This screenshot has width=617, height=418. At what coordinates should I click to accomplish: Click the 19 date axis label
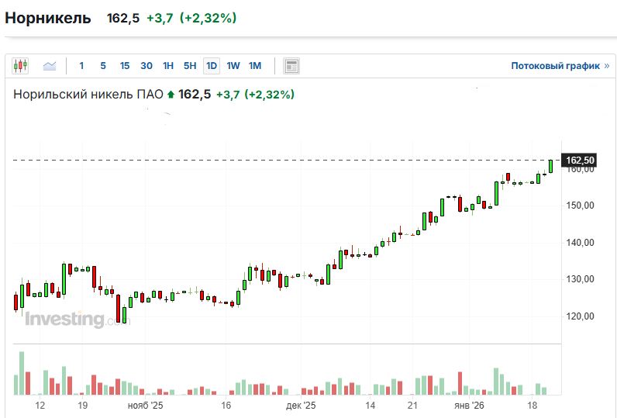coord(82,405)
